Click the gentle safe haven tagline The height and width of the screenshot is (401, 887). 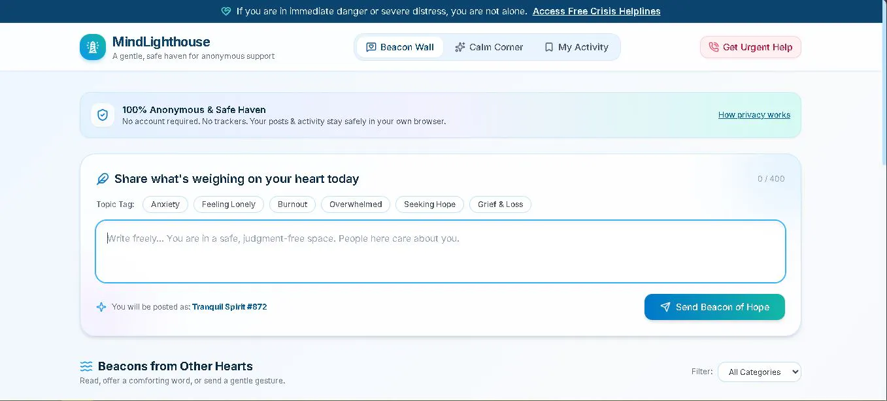click(193, 56)
